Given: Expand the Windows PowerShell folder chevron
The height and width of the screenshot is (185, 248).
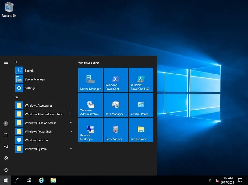Looking at the screenshot, I should click(71, 131).
